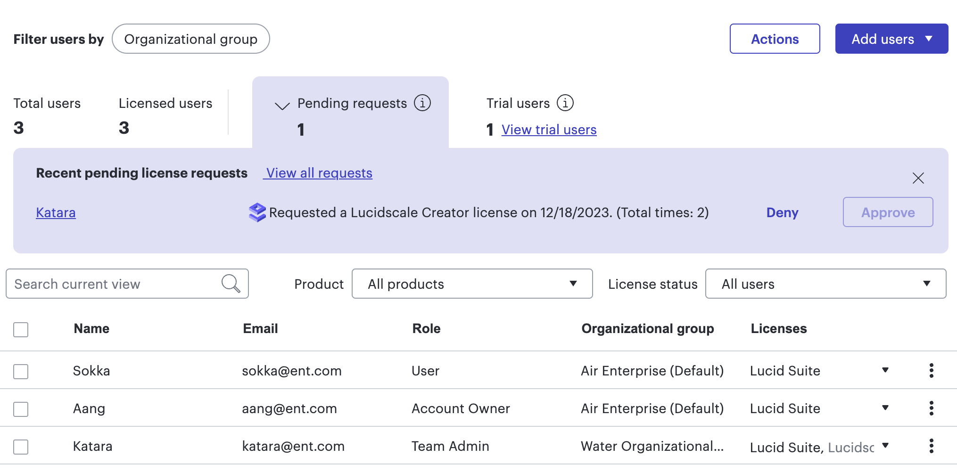Open the info tooltip beside Trial users

[x=566, y=103]
